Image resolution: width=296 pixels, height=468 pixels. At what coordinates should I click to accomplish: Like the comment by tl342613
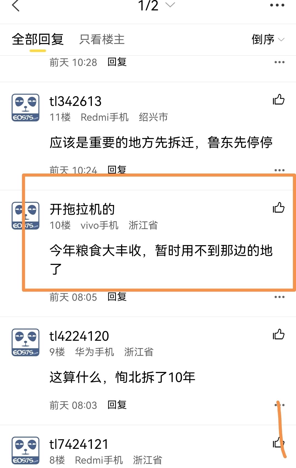click(x=279, y=99)
